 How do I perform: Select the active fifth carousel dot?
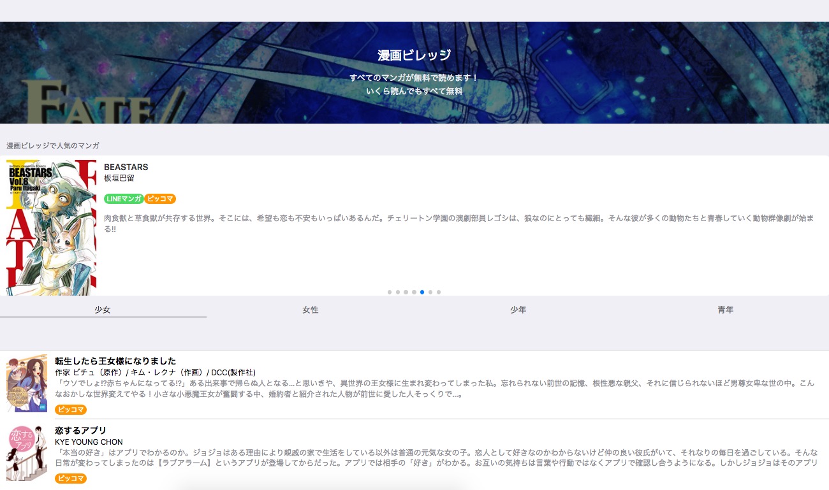[422, 292]
